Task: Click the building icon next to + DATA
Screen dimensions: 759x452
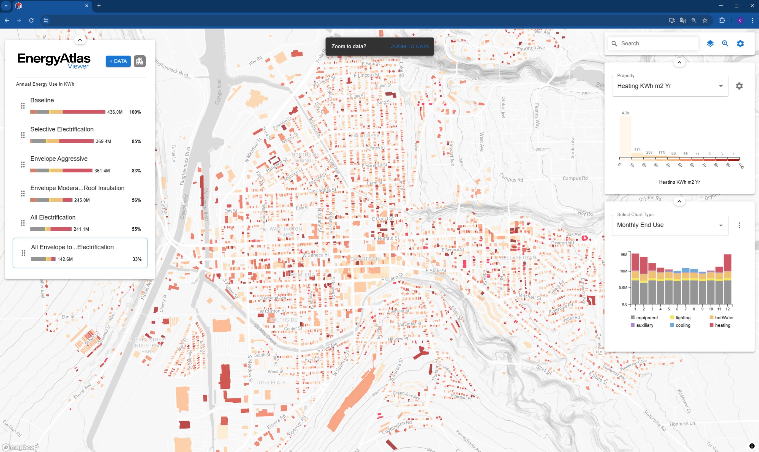Action: 140,61
